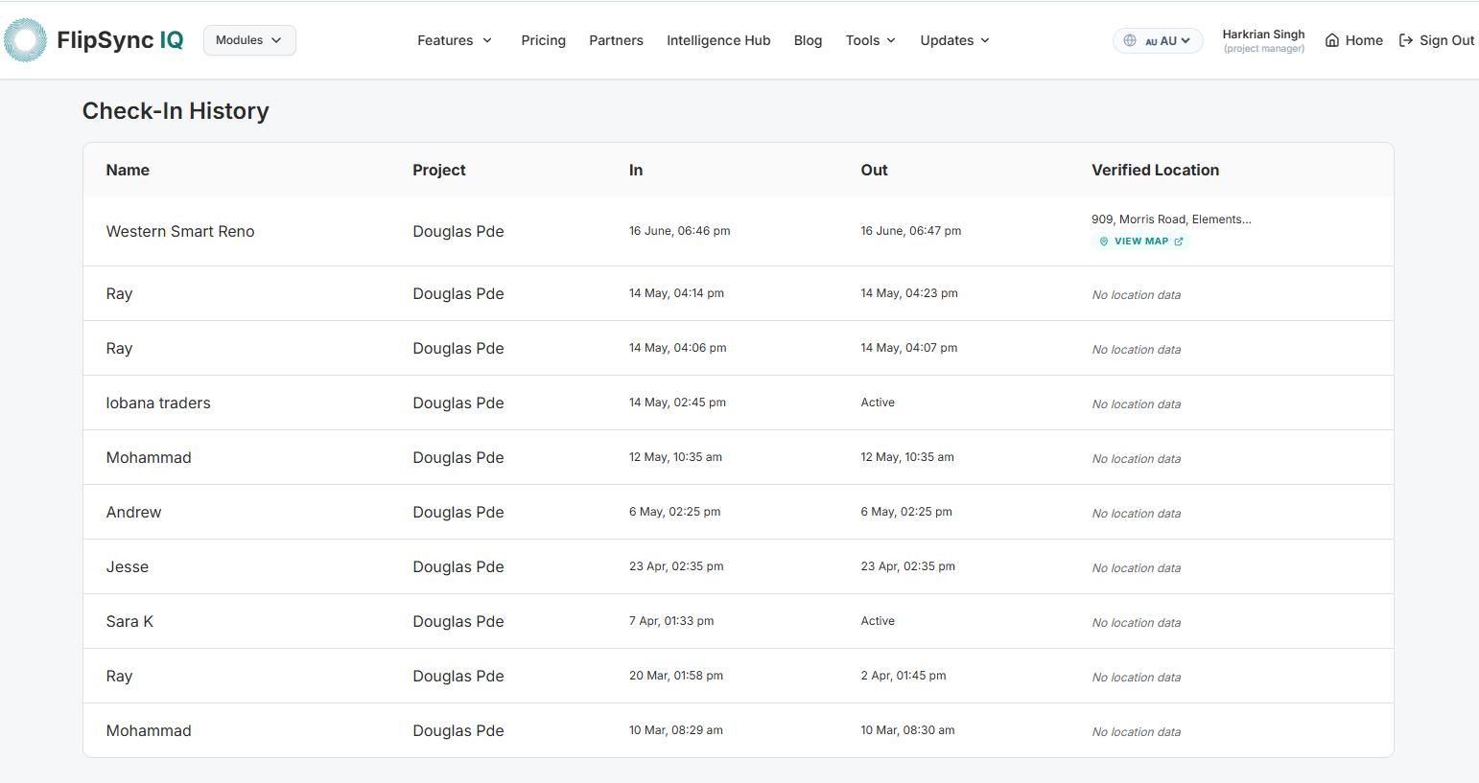This screenshot has width=1479, height=783.
Task: Click the 16 June, 06:46 pm check-in time
Action: tap(679, 231)
